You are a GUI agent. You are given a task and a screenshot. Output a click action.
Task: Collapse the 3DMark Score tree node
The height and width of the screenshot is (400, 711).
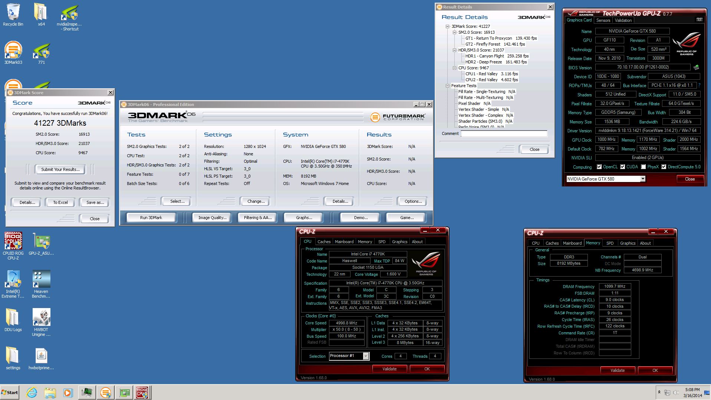tap(448, 26)
